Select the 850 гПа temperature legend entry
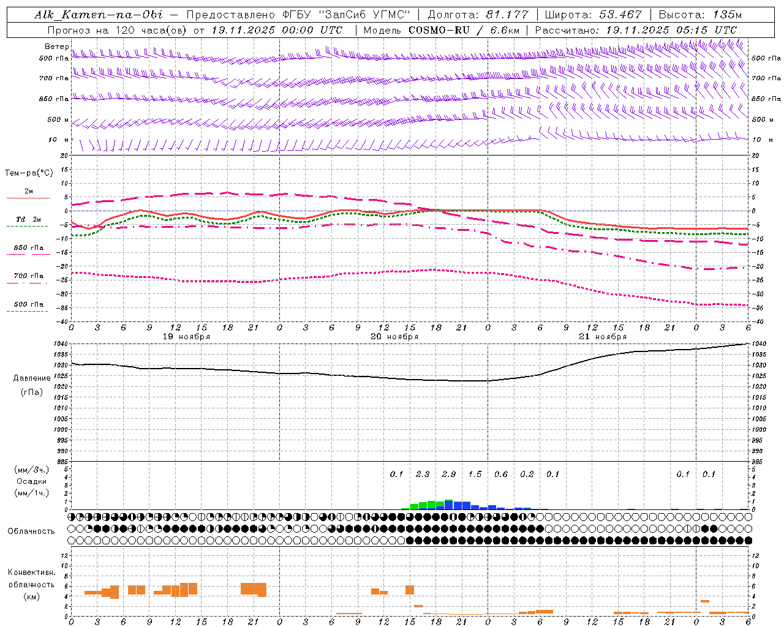Screen dimensions: 784x627 click(x=29, y=248)
